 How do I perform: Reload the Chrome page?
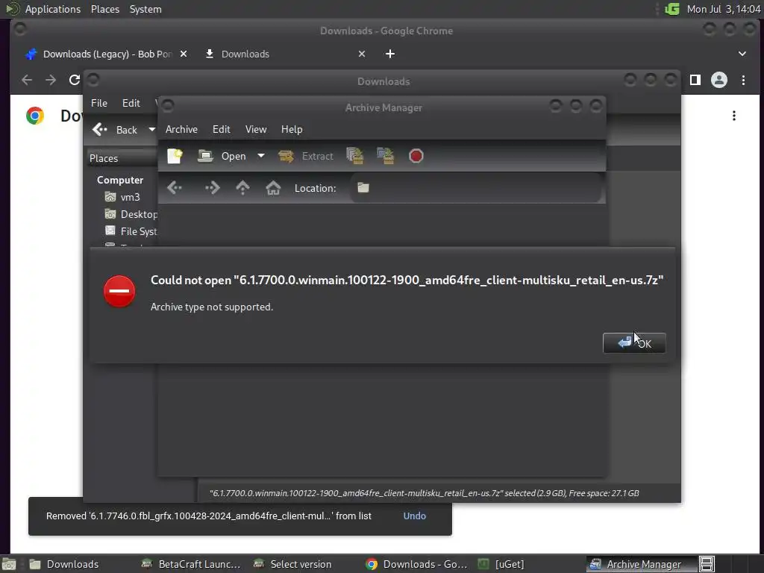point(74,80)
